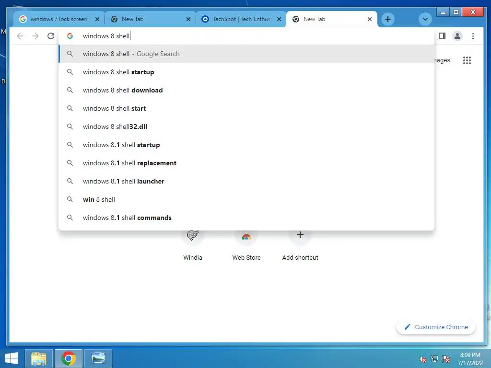Select 'windows 8 shell - Google Search' suggestion

coord(246,54)
